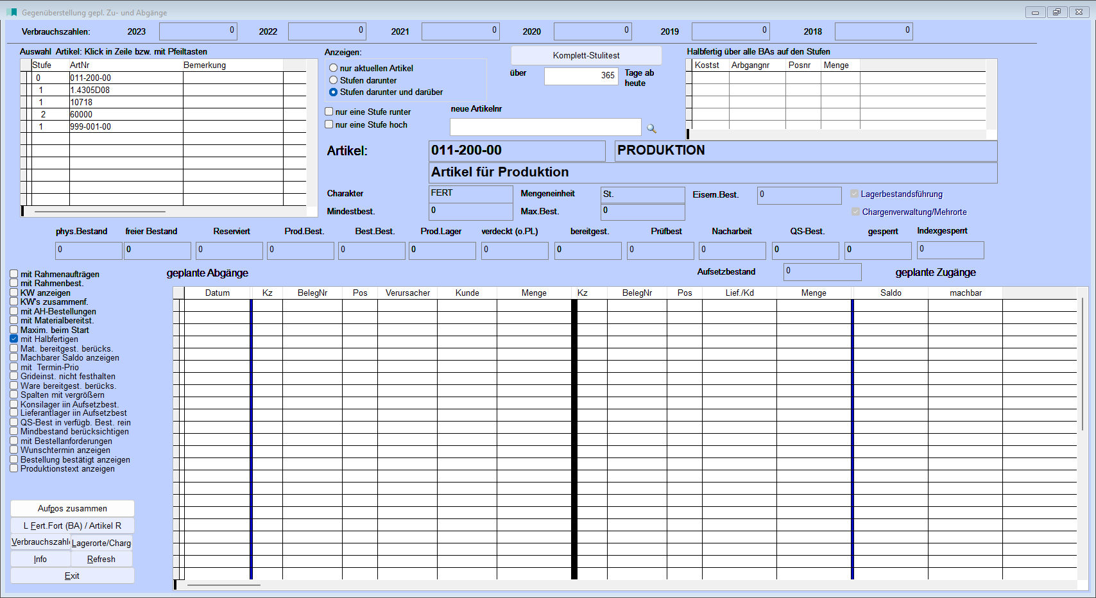Screen dimensions: 1096x598
Task: Click 'Aufpos zusammen' button
Action: [x=73, y=508]
